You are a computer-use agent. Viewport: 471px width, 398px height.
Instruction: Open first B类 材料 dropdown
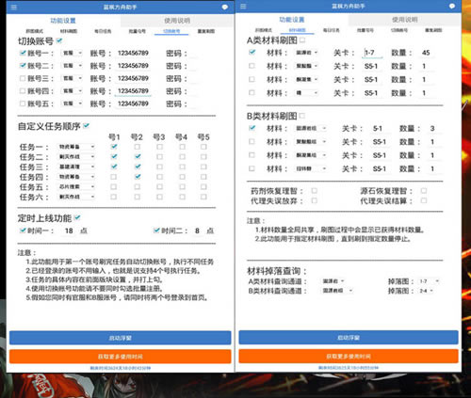coord(311,128)
